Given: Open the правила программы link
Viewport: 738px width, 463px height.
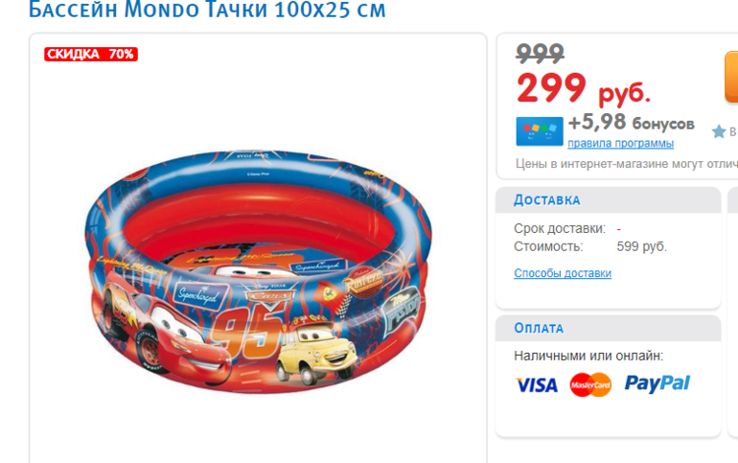Looking at the screenshot, I should pyautogui.click(x=620, y=143).
